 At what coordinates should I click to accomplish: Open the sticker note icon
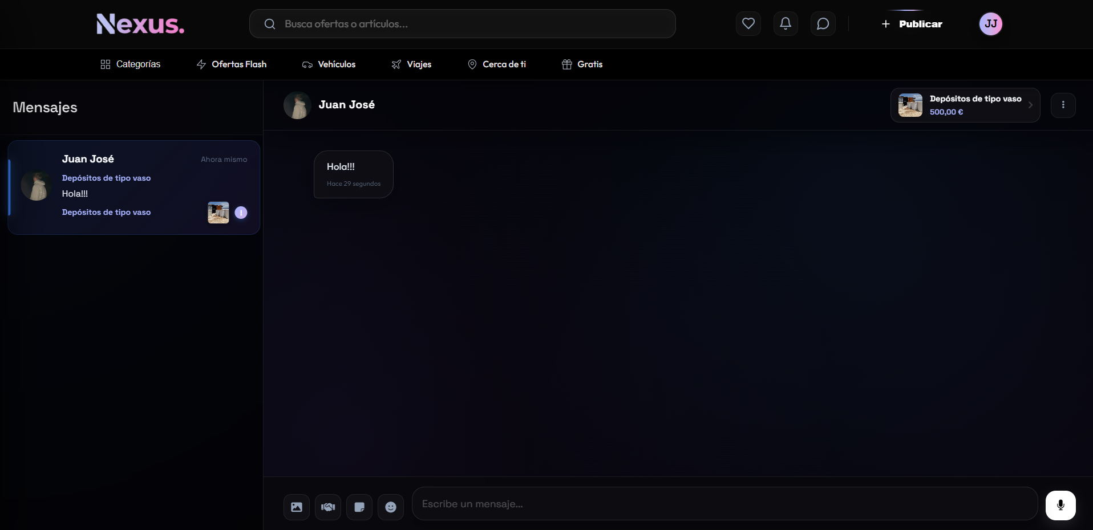359,507
